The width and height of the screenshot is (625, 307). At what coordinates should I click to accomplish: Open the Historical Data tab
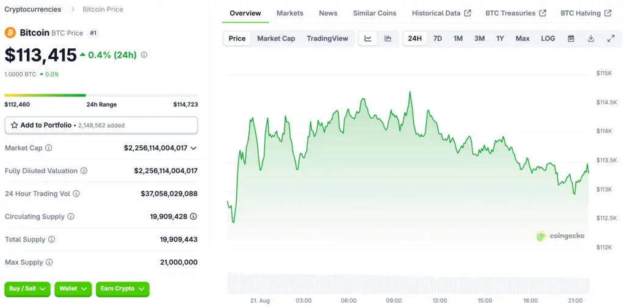[442, 13]
